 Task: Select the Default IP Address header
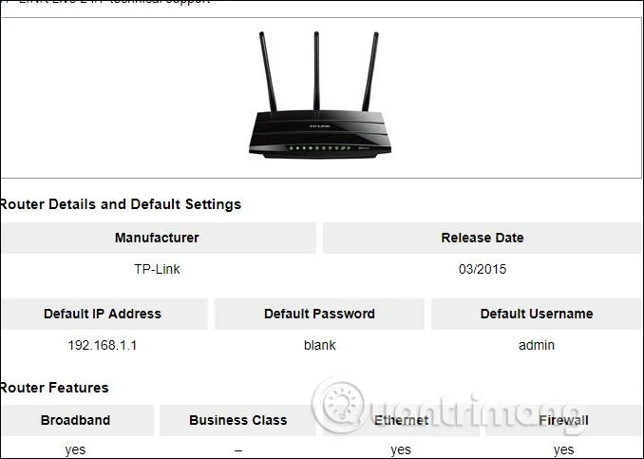click(104, 314)
